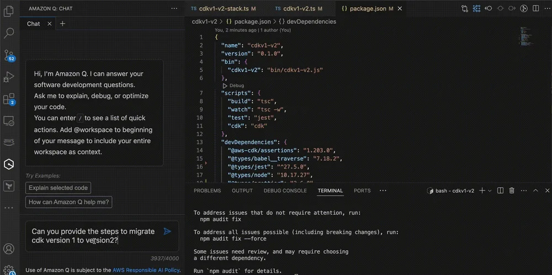Show more panel tabs after PORTS

coord(383,191)
